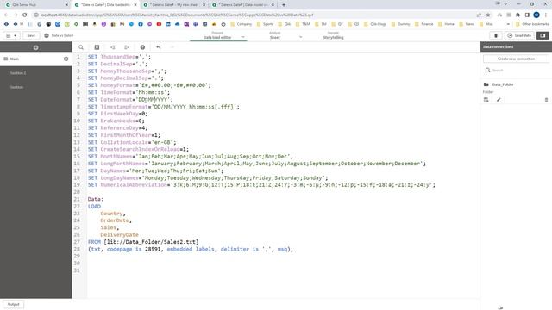Expand the Data load editor Prepare dropdown
Viewport: 552px width, 310px height.
(243, 37)
